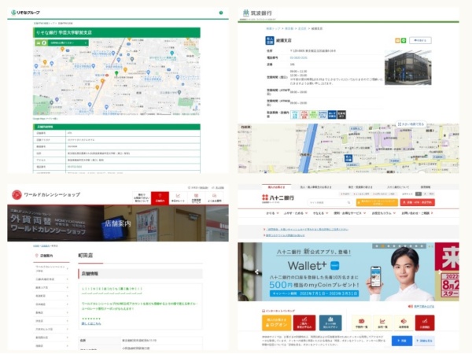Image resolution: width=472 pixels, height=354 pixels.
Task: Expand the second store entry in the sidebar
Action: 51,279
